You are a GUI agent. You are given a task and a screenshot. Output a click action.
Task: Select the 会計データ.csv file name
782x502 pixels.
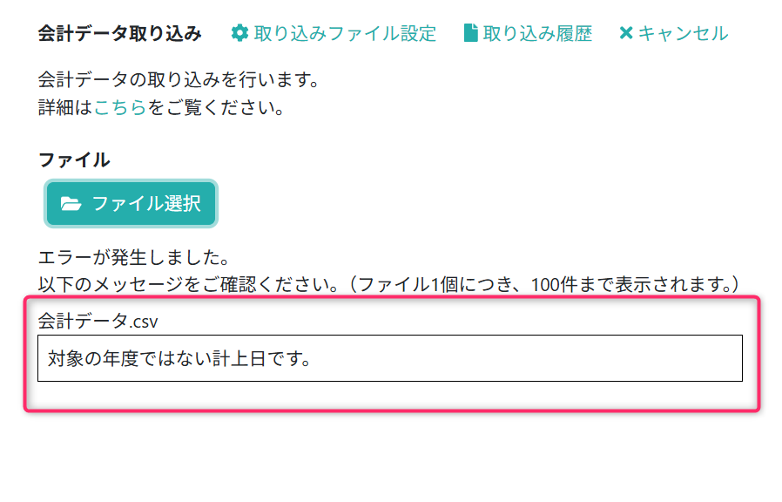98,320
